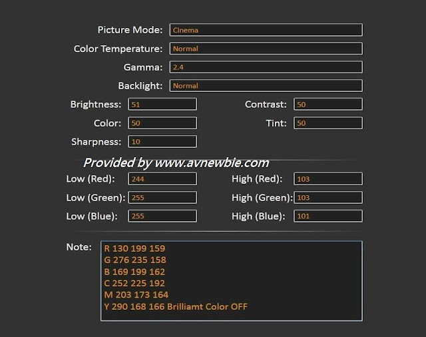Click the Gamma field showing 2.4
Image resolution: width=426 pixels, height=337 pixels.
tap(266, 67)
